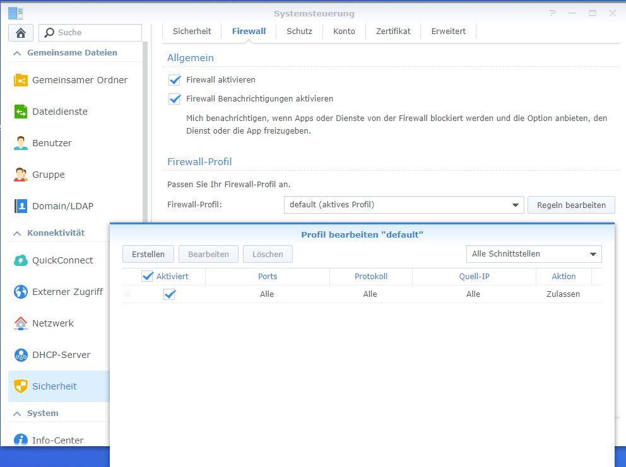Collapse the 'Gemeinsame Dateien' section
626x467 pixels.
point(17,53)
